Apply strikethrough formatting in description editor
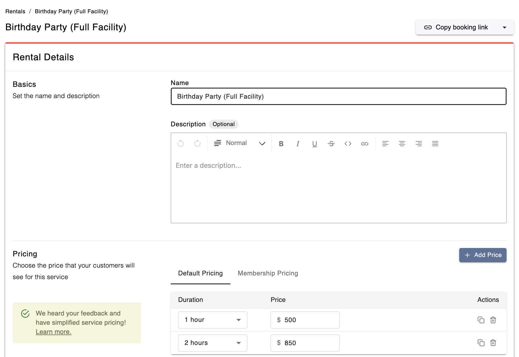This screenshot has width=519, height=357. click(x=331, y=144)
